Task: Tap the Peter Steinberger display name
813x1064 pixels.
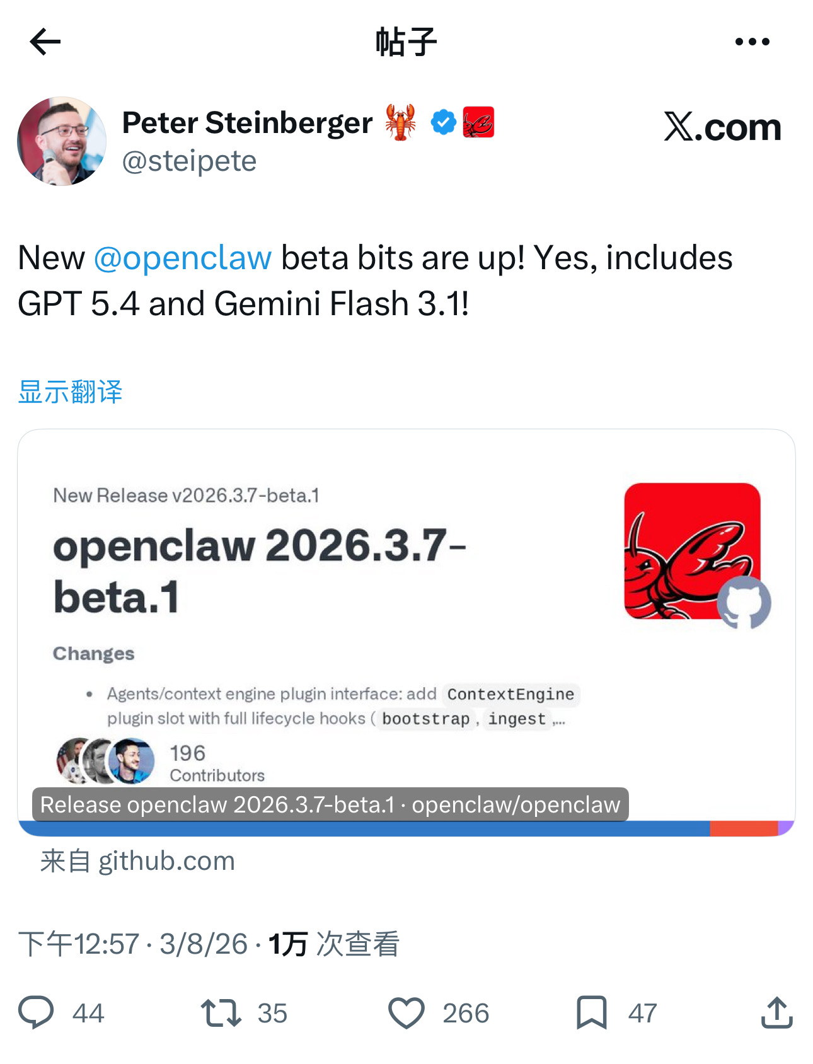Action: tap(247, 122)
